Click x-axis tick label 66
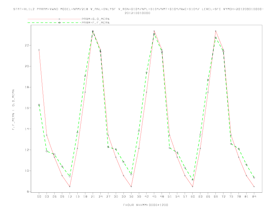Screen dimensions: 277x214 tap(208, 197)
